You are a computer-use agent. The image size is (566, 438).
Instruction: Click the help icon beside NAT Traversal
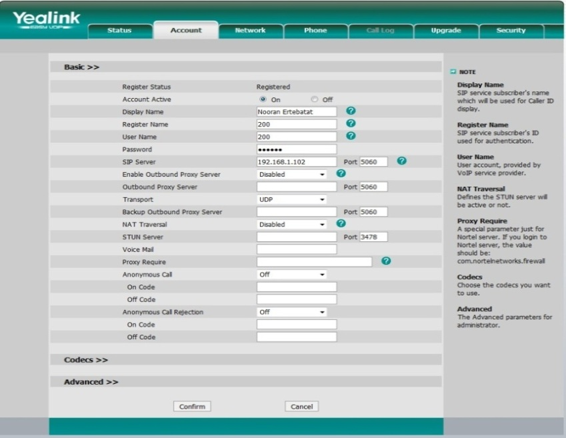tap(341, 223)
